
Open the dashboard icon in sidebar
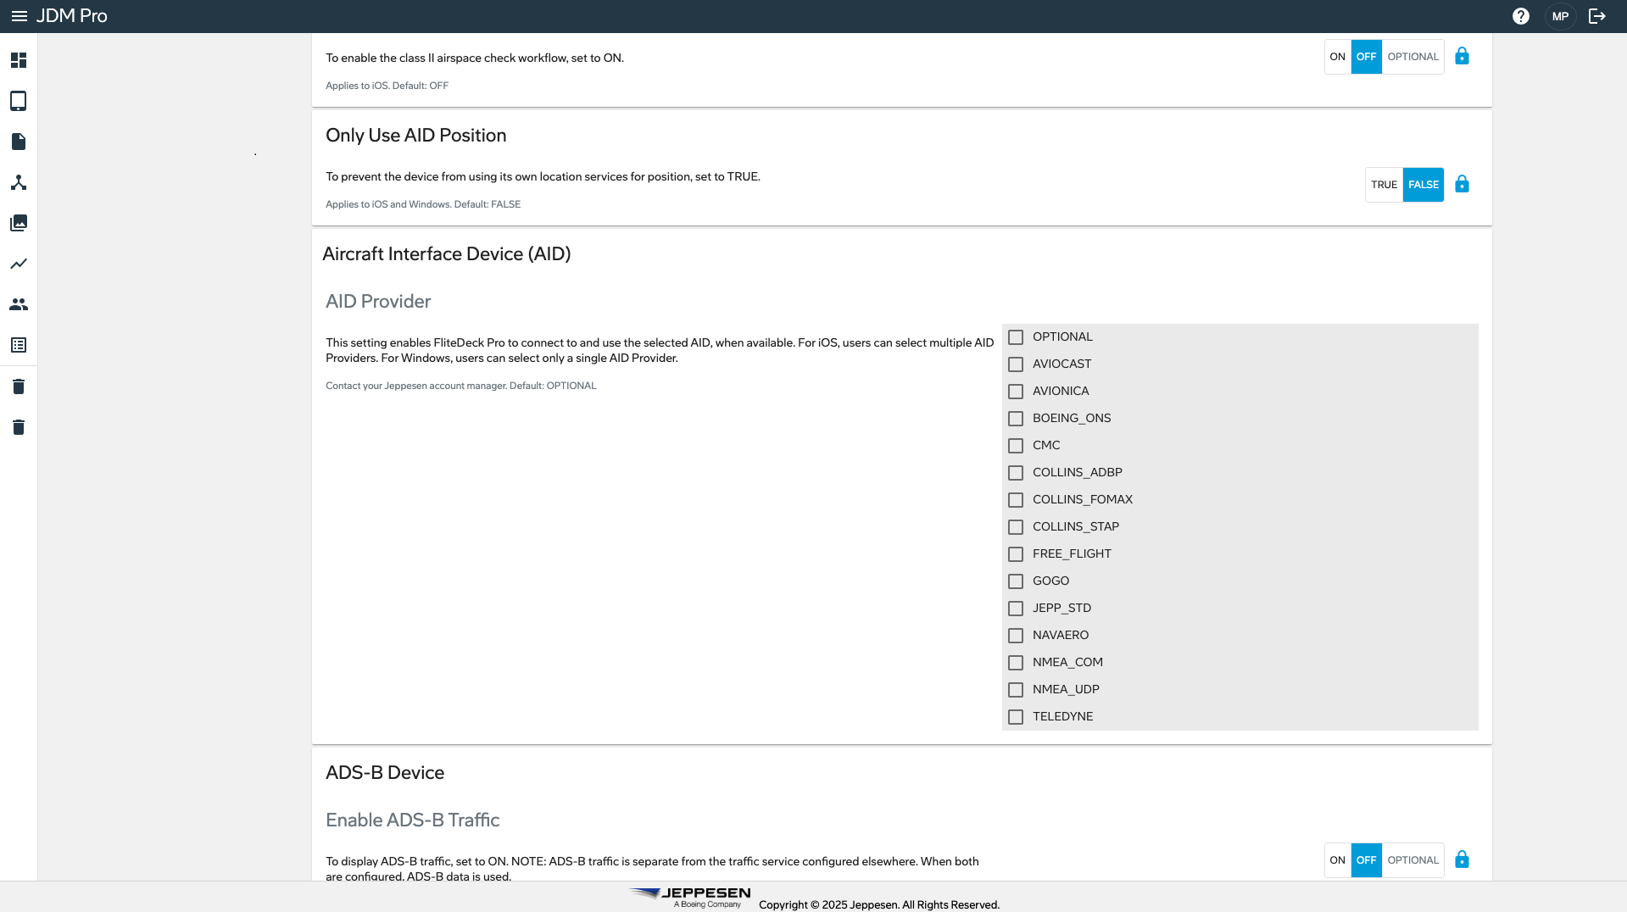pos(19,60)
